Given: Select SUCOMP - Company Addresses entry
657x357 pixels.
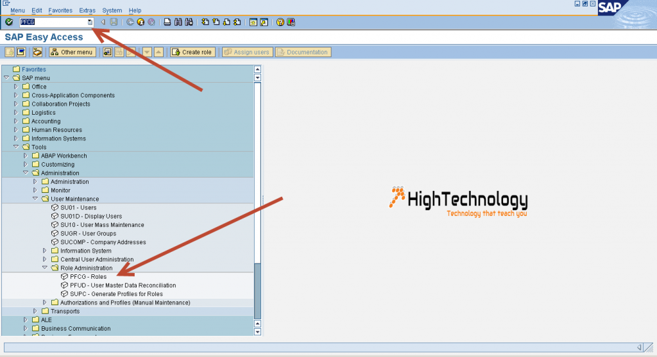Looking at the screenshot, I should click(103, 242).
